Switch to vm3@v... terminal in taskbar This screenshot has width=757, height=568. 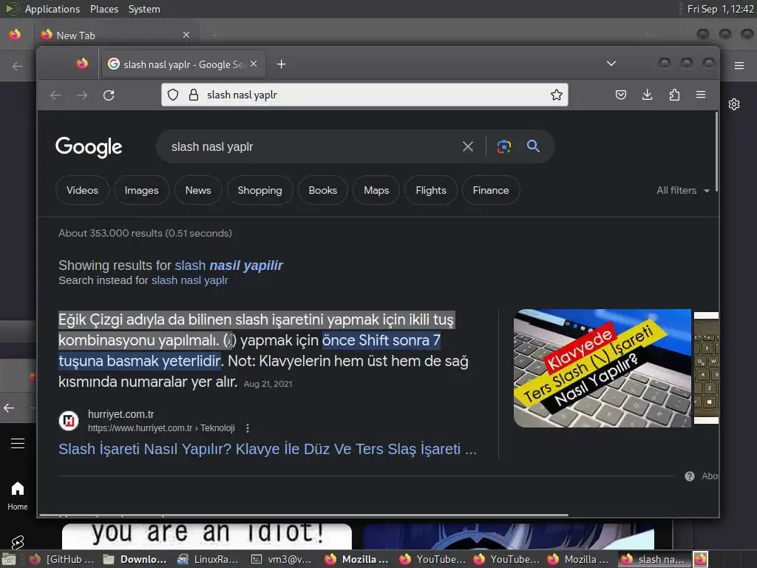(282, 559)
